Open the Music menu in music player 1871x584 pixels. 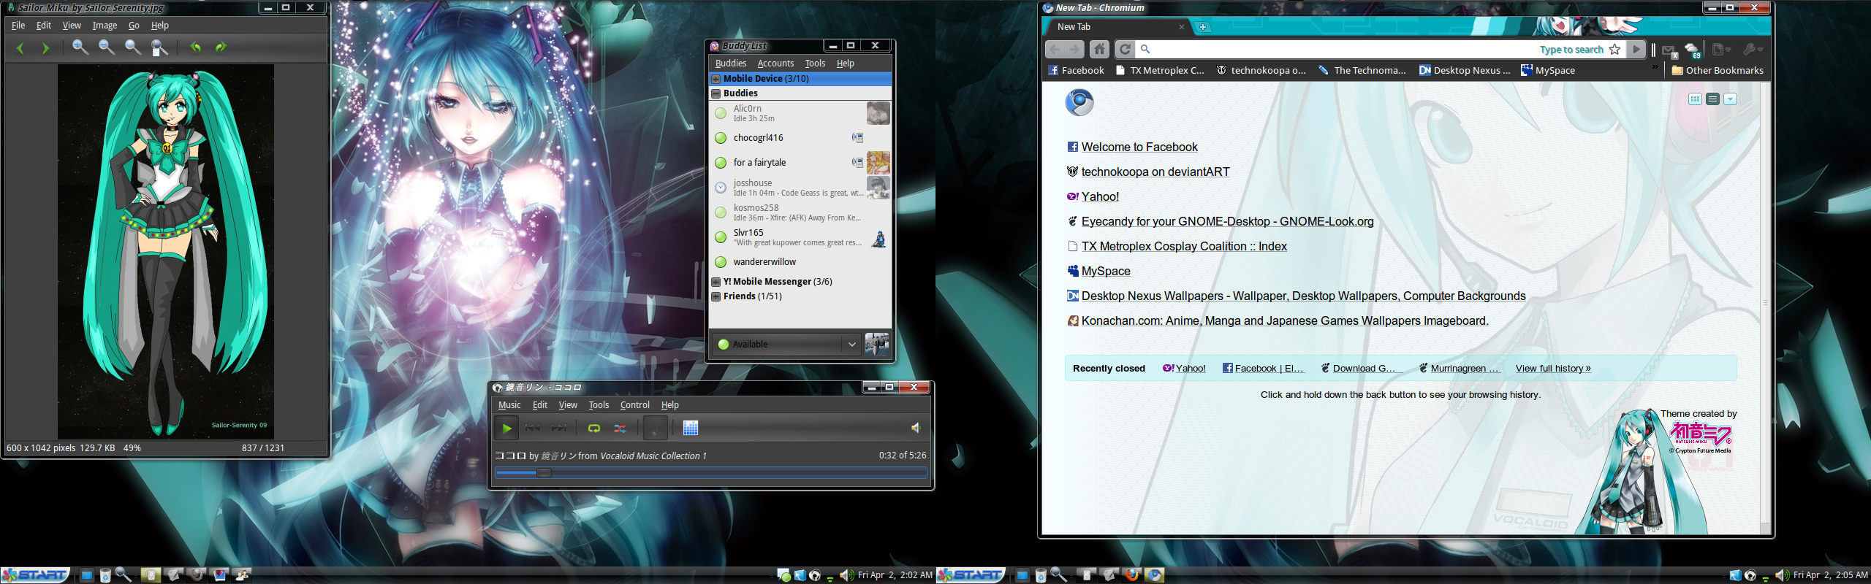point(509,405)
